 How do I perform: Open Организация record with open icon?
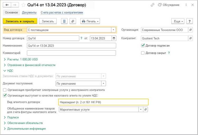pyautogui.click(x=190, y=30)
